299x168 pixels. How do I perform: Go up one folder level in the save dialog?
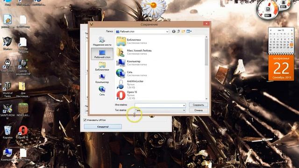click(x=178, y=31)
